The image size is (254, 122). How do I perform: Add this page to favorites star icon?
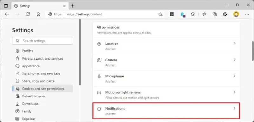pos(160,14)
